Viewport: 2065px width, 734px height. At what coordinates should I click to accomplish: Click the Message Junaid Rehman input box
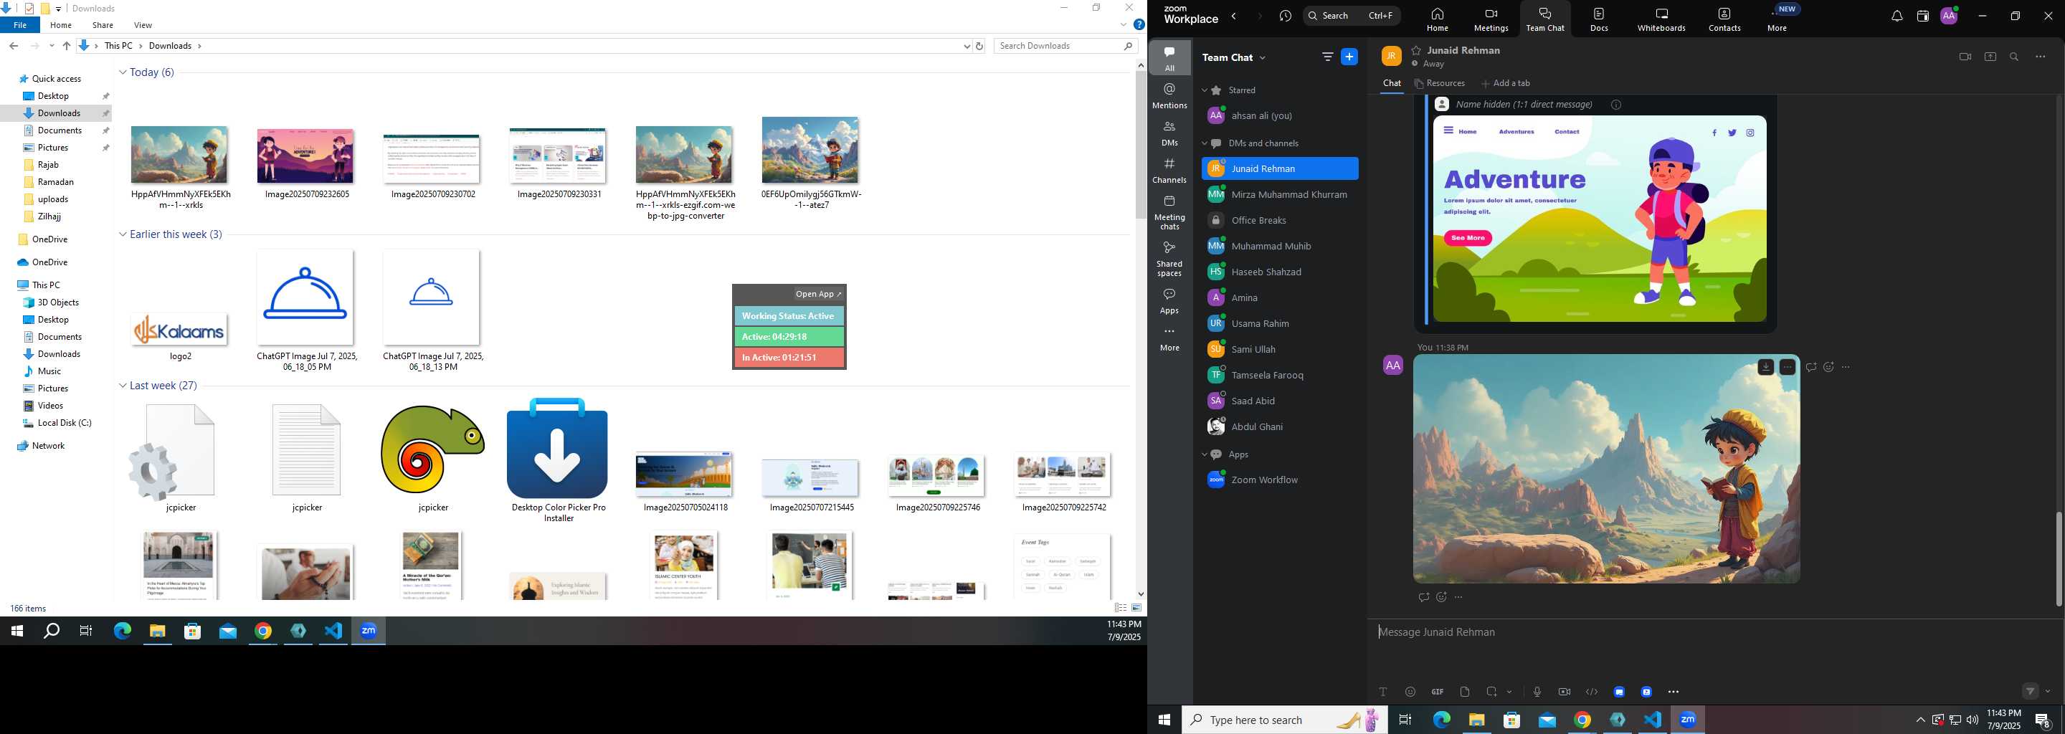tap(1714, 632)
